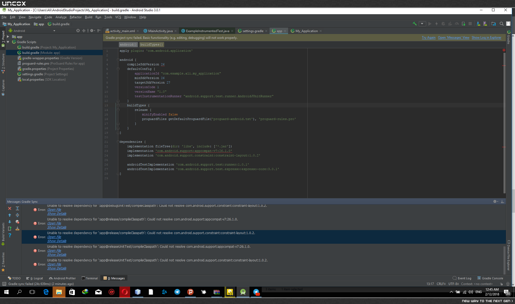Click the red X close icon in Messages
Image resolution: width=515 pixels, height=304 pixels.
(x=10, y=208)
